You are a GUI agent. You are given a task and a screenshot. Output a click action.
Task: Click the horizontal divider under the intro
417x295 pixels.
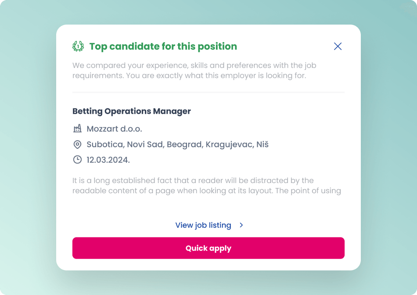[208, 92]
